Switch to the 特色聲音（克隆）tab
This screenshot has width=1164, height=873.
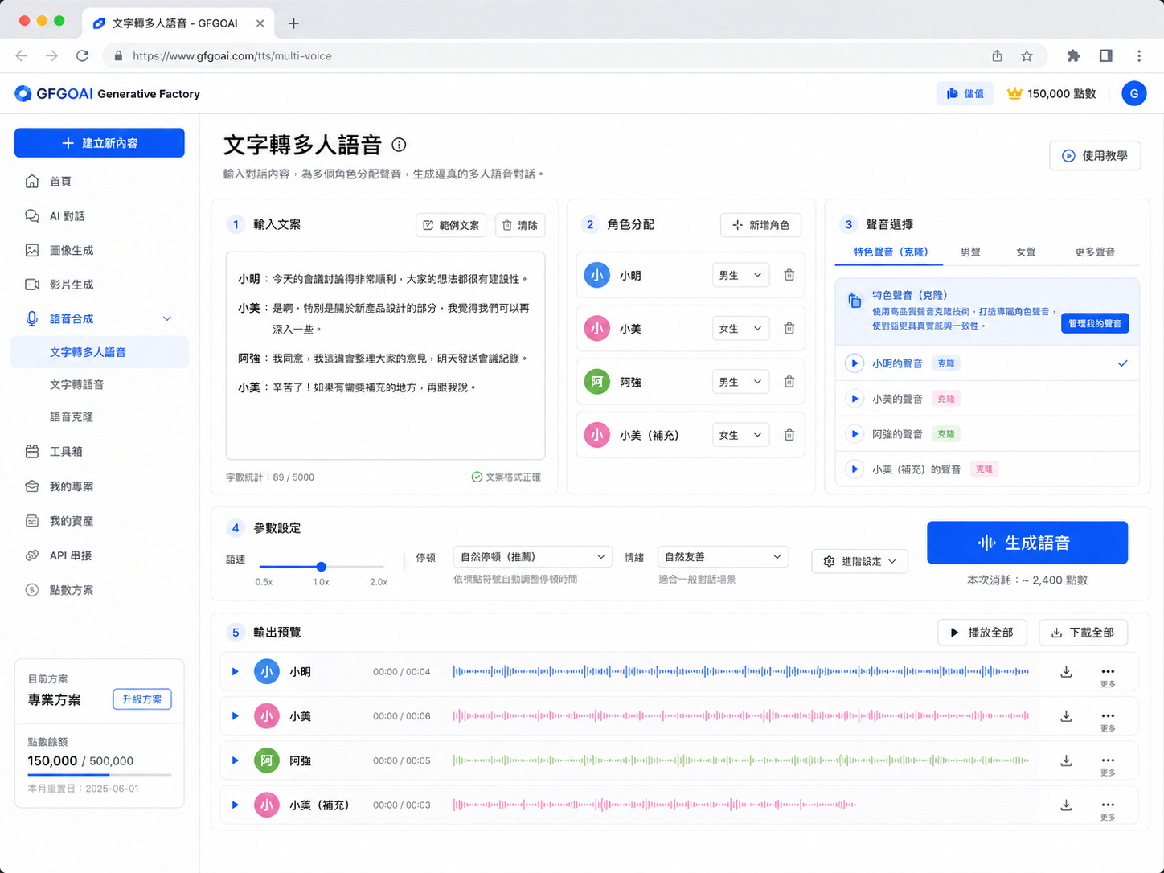click(891, 252)
